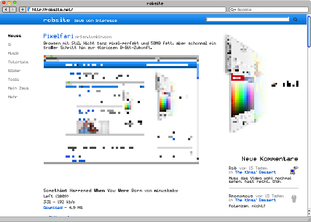Screen dimensions: 311x222
Task: Click Anonymous commenter name
Action: tap(241, 196)
